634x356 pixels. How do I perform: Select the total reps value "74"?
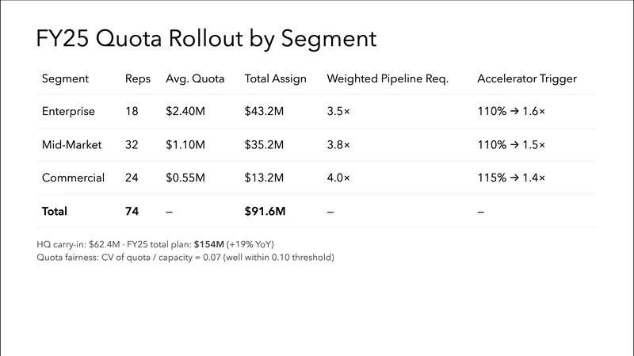[132, 212]
